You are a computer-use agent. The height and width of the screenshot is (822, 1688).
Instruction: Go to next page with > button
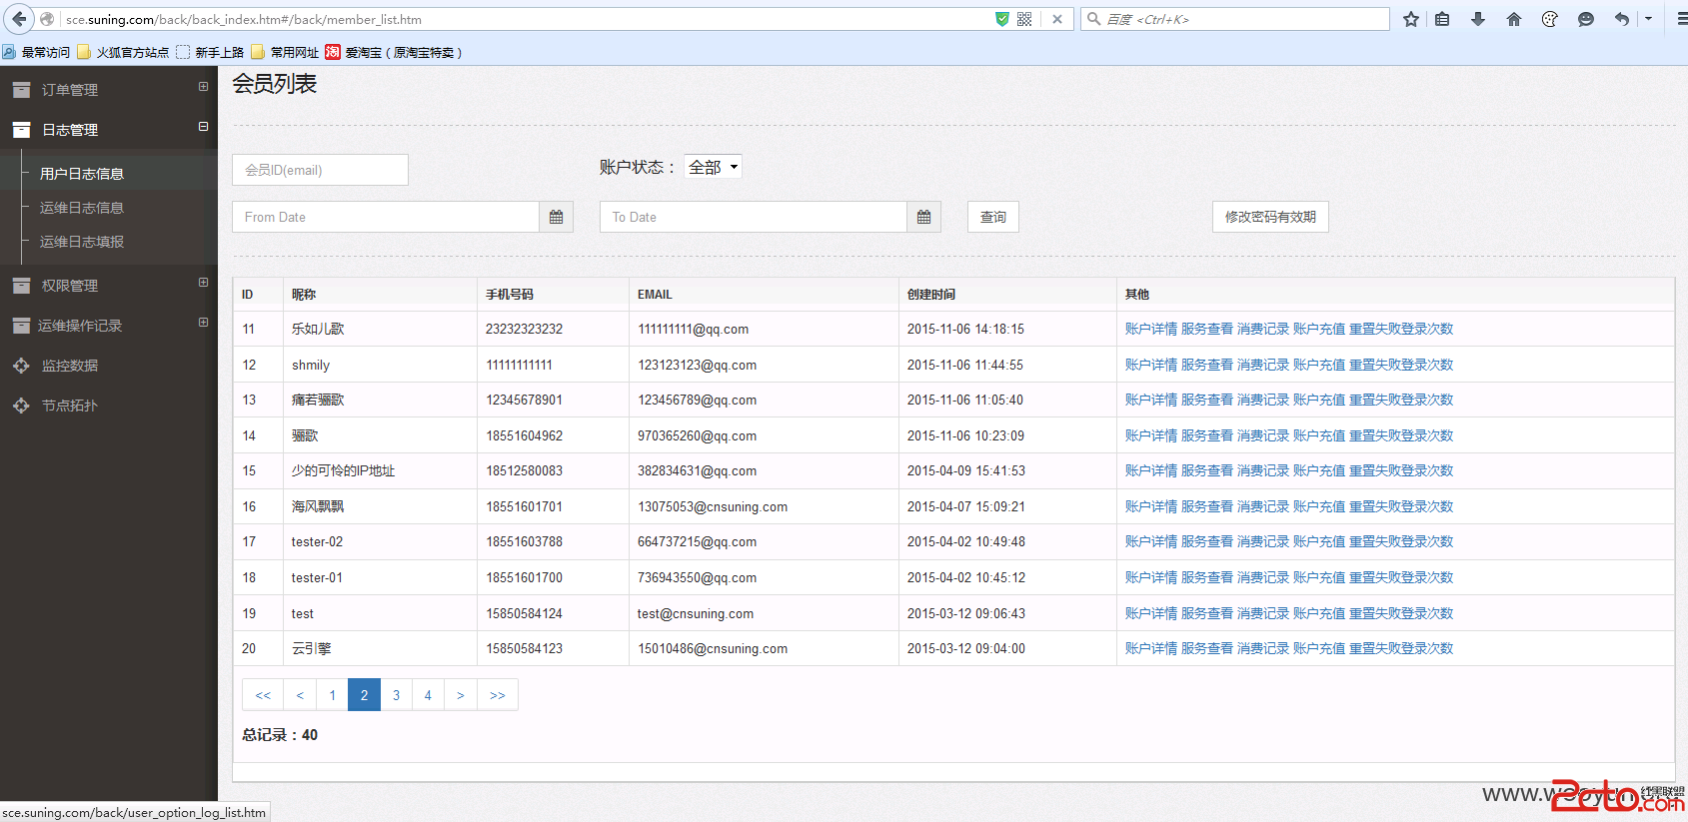pos(461,695)
